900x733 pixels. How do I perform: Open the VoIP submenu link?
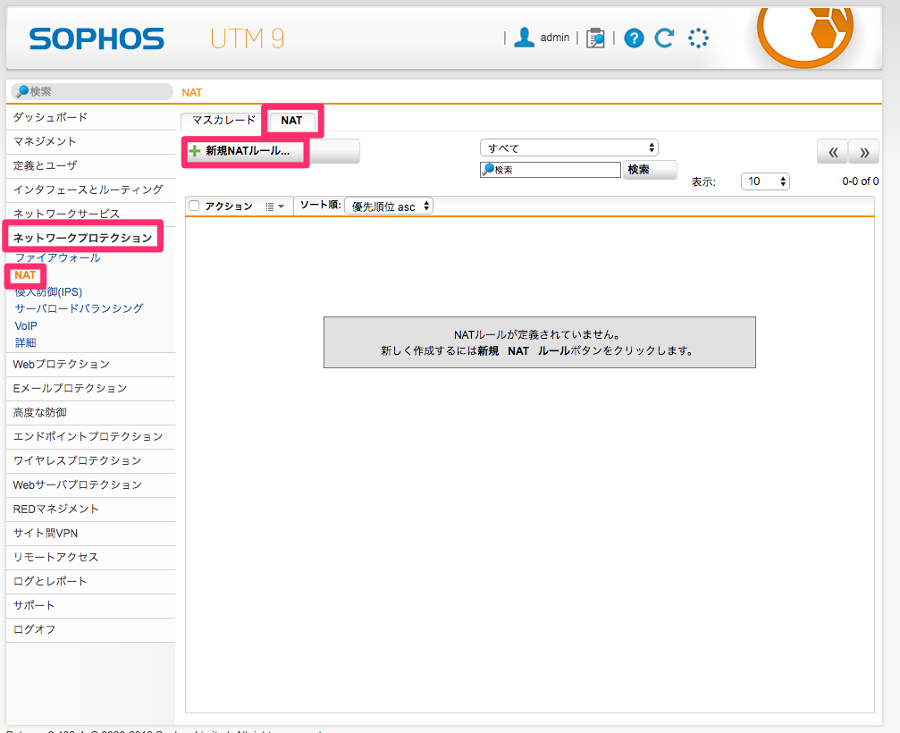[x=26, y=325]
